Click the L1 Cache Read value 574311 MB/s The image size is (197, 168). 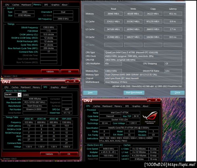tap(113, 21)
